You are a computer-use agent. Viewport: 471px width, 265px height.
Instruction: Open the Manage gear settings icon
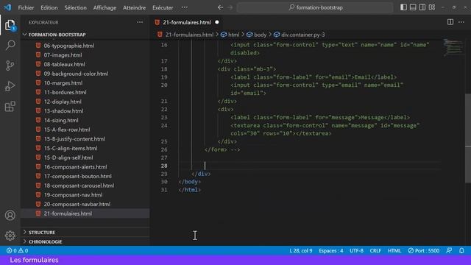pyautogui.click(x=10, y=236)
